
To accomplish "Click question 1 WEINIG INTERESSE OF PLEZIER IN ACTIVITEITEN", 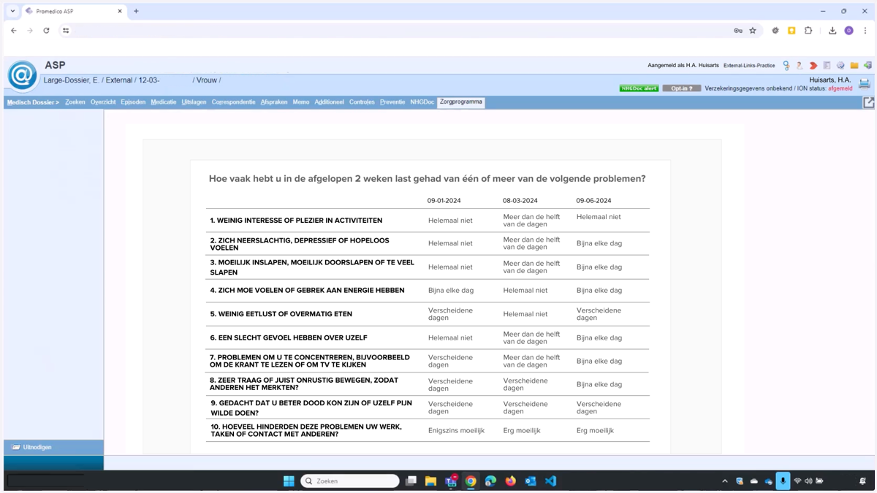I will [x=296, y=221].
